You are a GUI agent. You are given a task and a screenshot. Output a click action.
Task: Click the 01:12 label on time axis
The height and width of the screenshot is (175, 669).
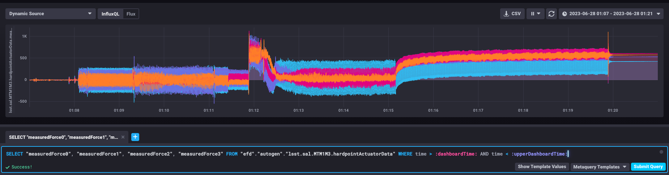point(253,110)
